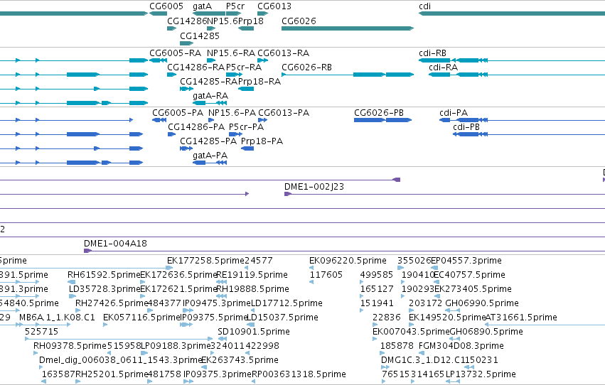
Task: Select the FGM304D08.3prime EST label
Action: click(461, 346)
